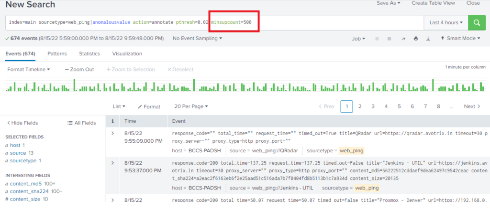Viewport: 490px width, 210px height.
Task: Go to results page 6
Action: (x=412, y=106)
